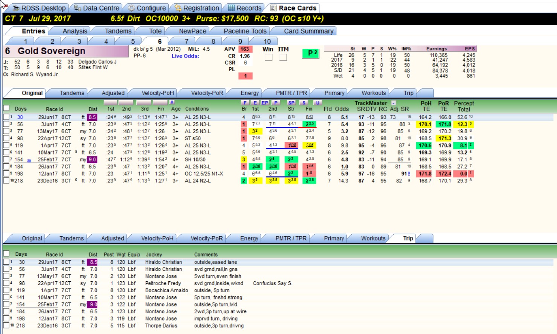This screenshot has width=557, height=334.
Task: Open Energy tab in lower panel
Action: pos(249,238)
